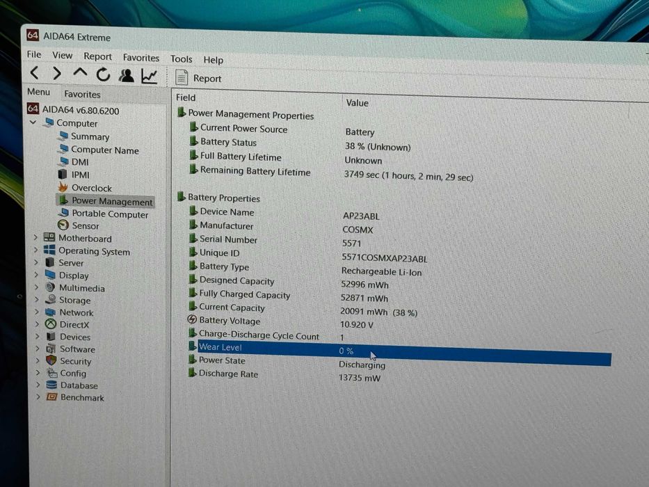Expand the Display node

click(x=36, y=275)
